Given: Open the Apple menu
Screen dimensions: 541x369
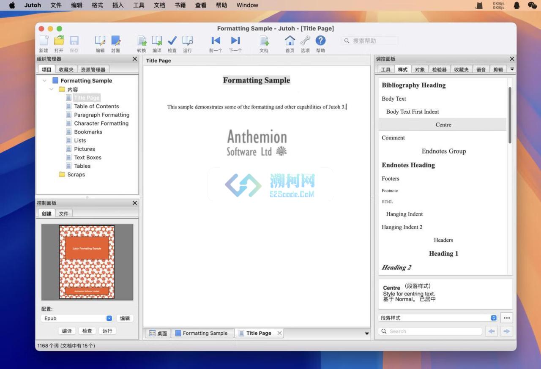Looking at the screenshot, I should pyautogui.click(x=12, y=5).
